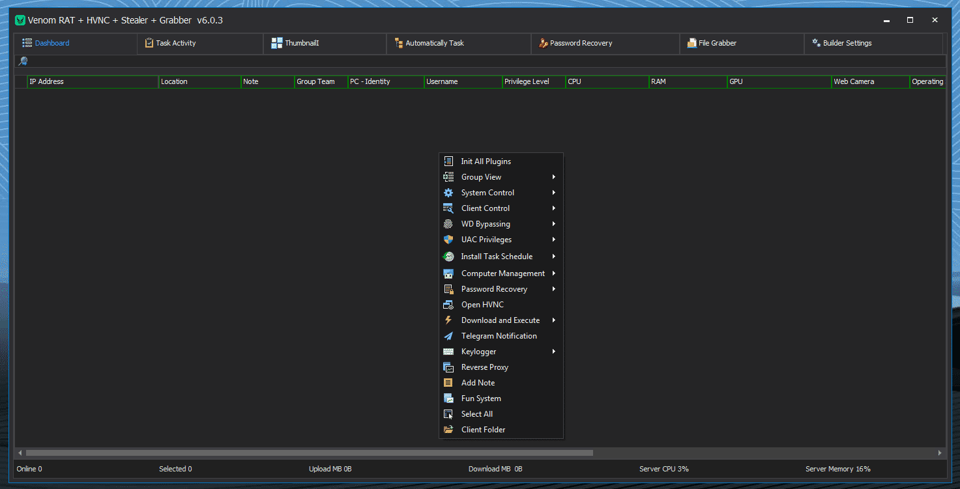This screenshot has width=960, height=489.
Task: Open the Task Activity tab
Action: (201, 43)
